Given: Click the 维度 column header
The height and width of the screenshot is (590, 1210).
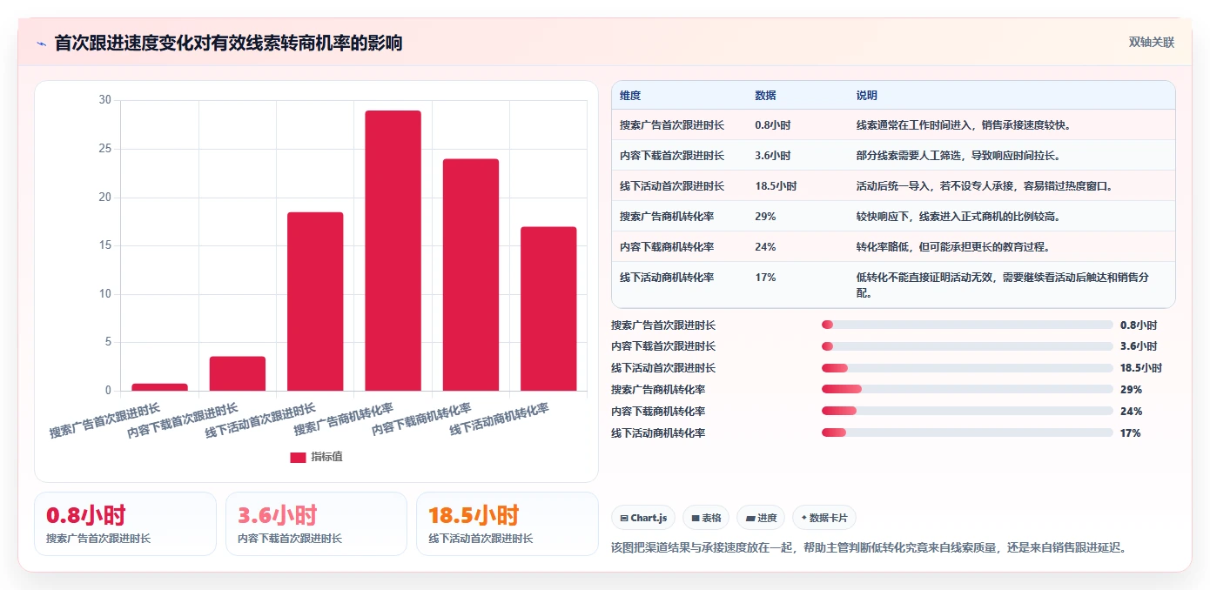Looking at the screenshot, I should click(630, 96).
